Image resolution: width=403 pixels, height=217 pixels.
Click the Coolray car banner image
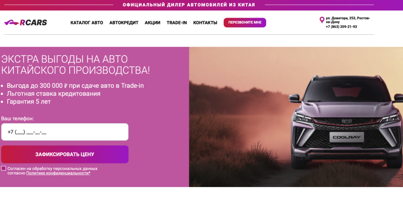(x=296, y=117)
